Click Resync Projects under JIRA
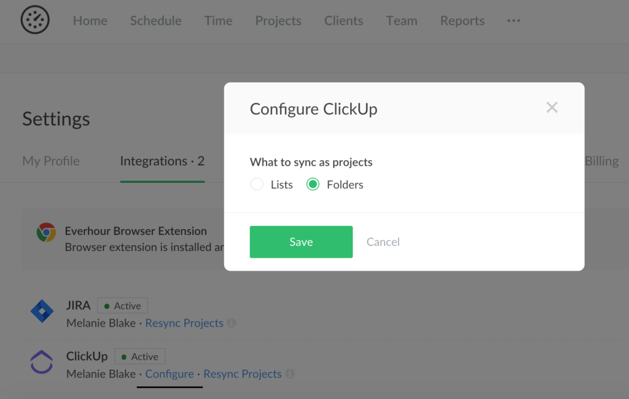629x399 pixels. [184, 323]
